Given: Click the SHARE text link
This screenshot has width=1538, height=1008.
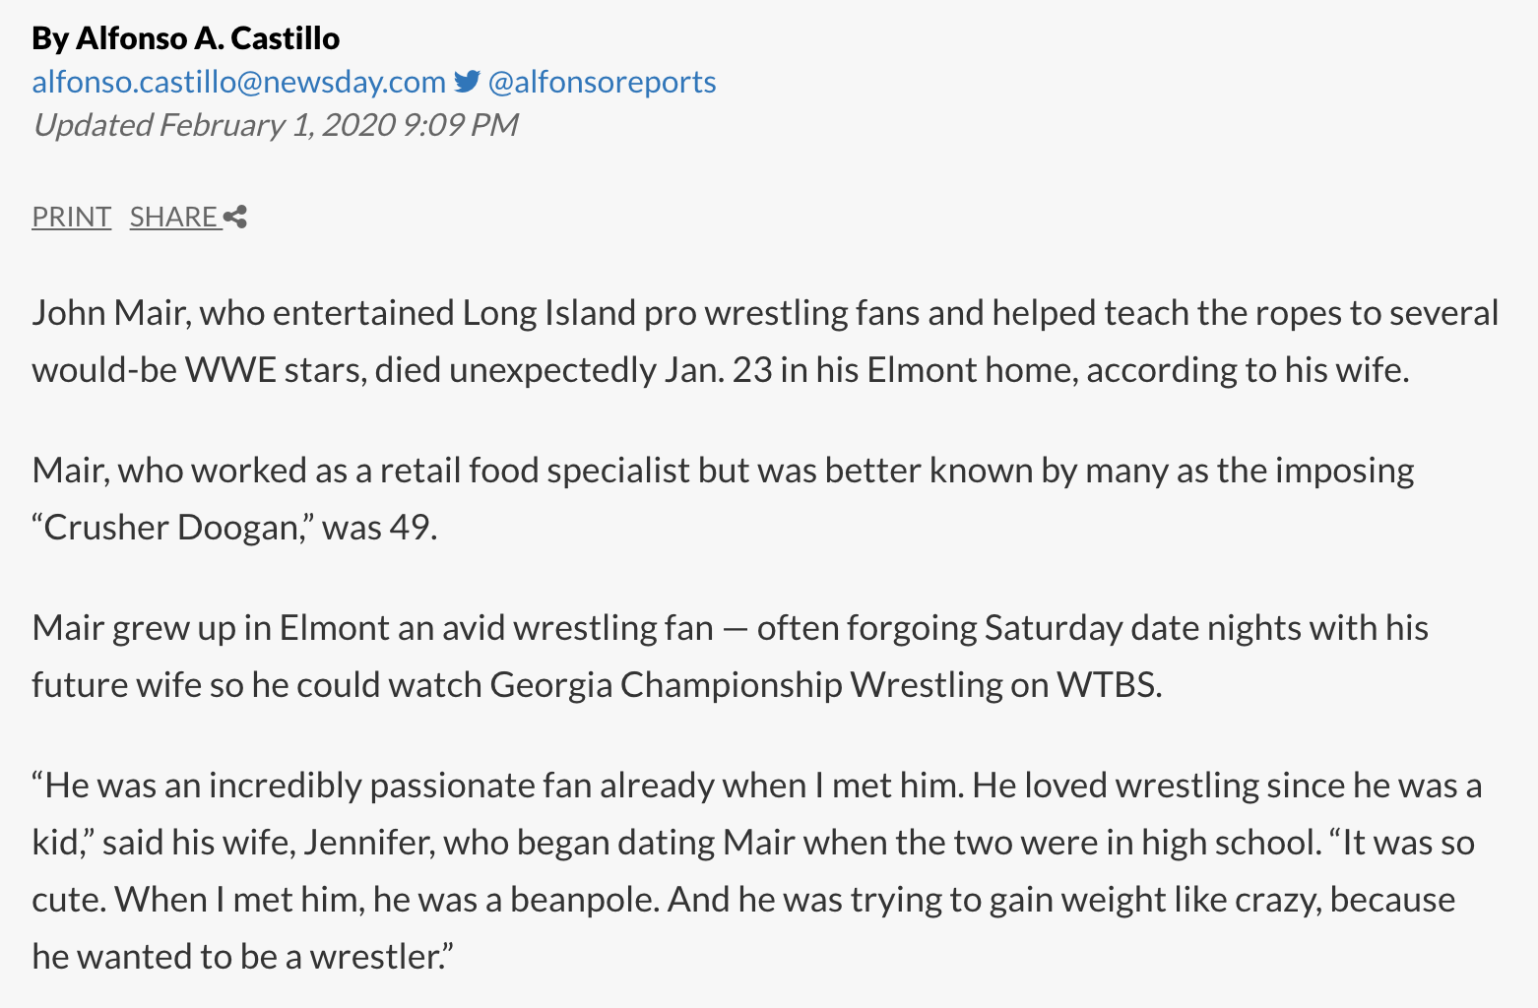Looking at the screenshot, I should click(173, 217).
